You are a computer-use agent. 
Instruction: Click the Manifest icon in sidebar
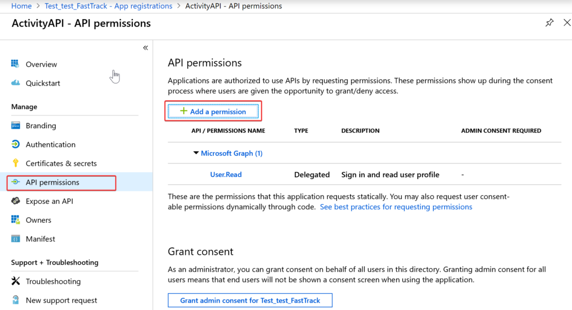click(x=15, y=239)
